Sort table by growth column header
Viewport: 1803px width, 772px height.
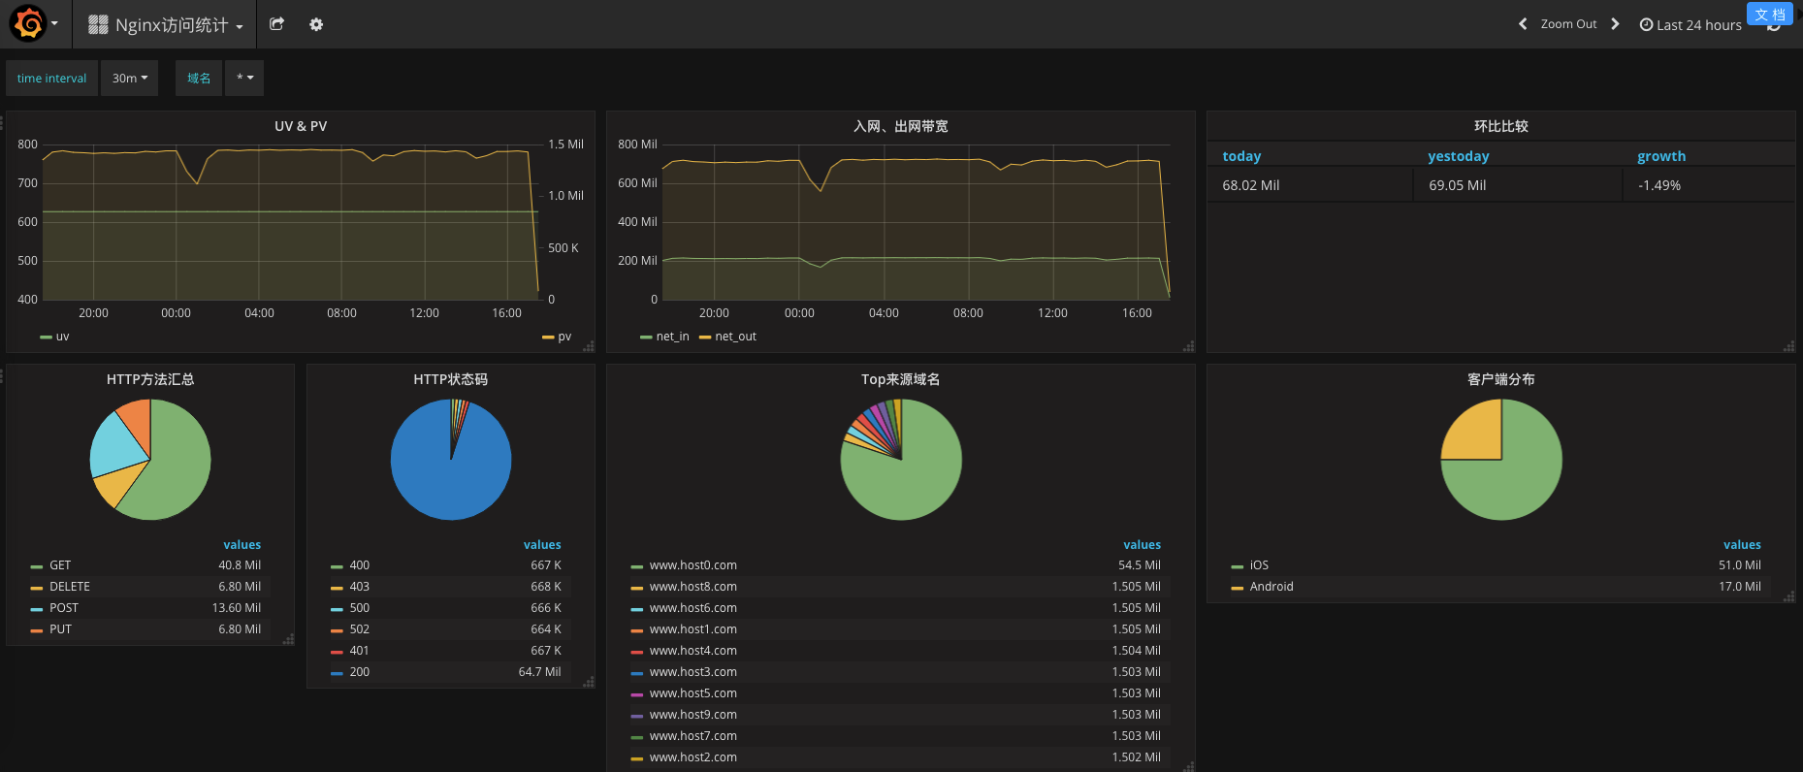[1661, 156]
